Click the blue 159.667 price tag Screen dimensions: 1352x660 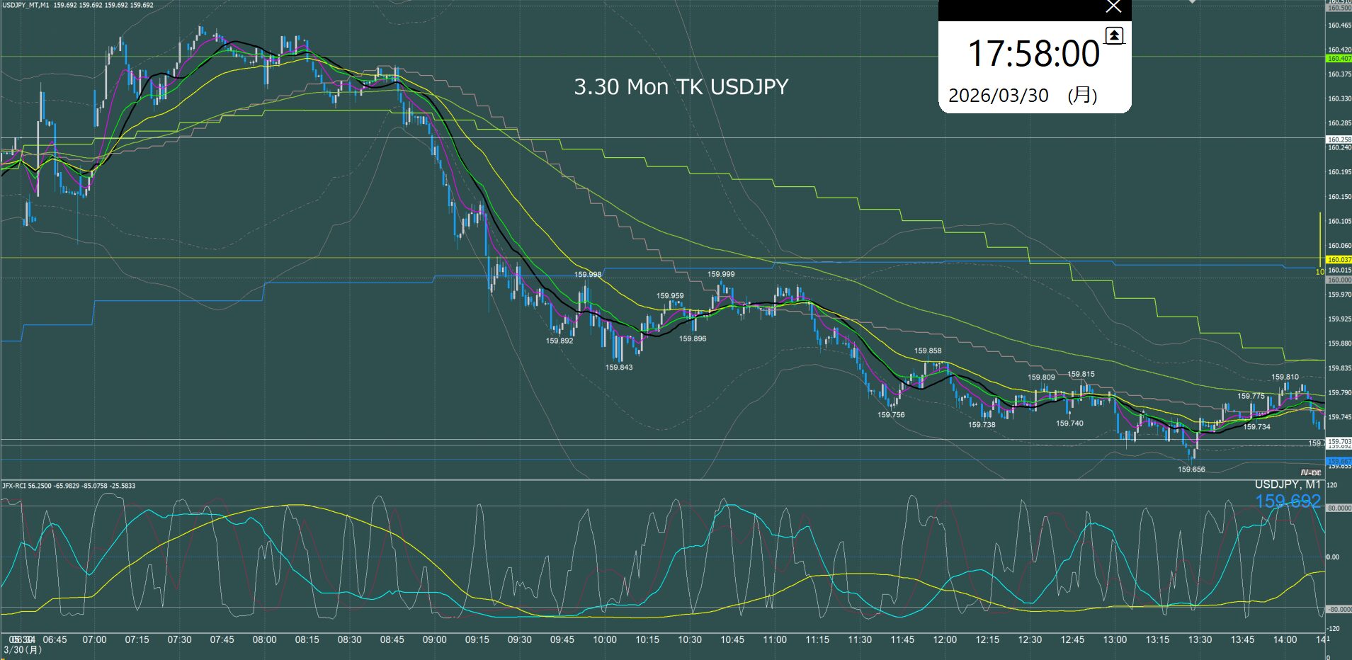(x=1339, y=461)
